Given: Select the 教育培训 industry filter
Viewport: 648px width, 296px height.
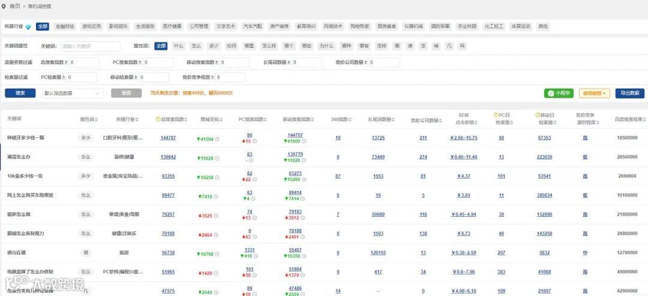Looking at the screenshot, I should pos(306,26).
